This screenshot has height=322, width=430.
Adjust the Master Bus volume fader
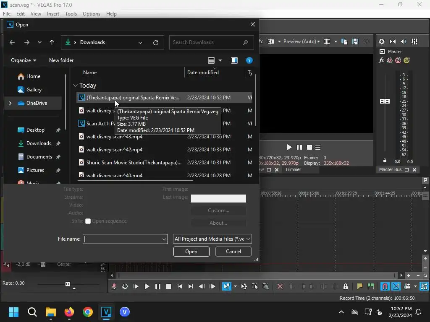[x=385, y=101]
